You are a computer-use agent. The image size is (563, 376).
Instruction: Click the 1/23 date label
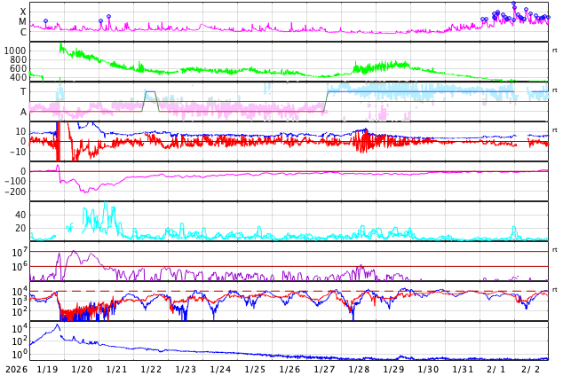(x=186, y=369)
